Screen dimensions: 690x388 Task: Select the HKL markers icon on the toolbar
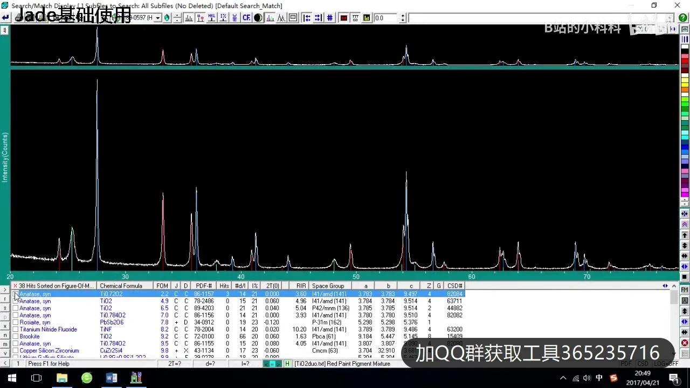tap(213, 18)
